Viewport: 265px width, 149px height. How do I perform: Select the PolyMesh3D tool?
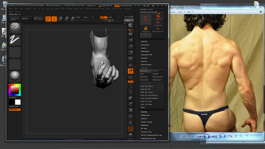pos(158,23)
